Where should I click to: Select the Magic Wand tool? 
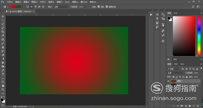[3, 28]
